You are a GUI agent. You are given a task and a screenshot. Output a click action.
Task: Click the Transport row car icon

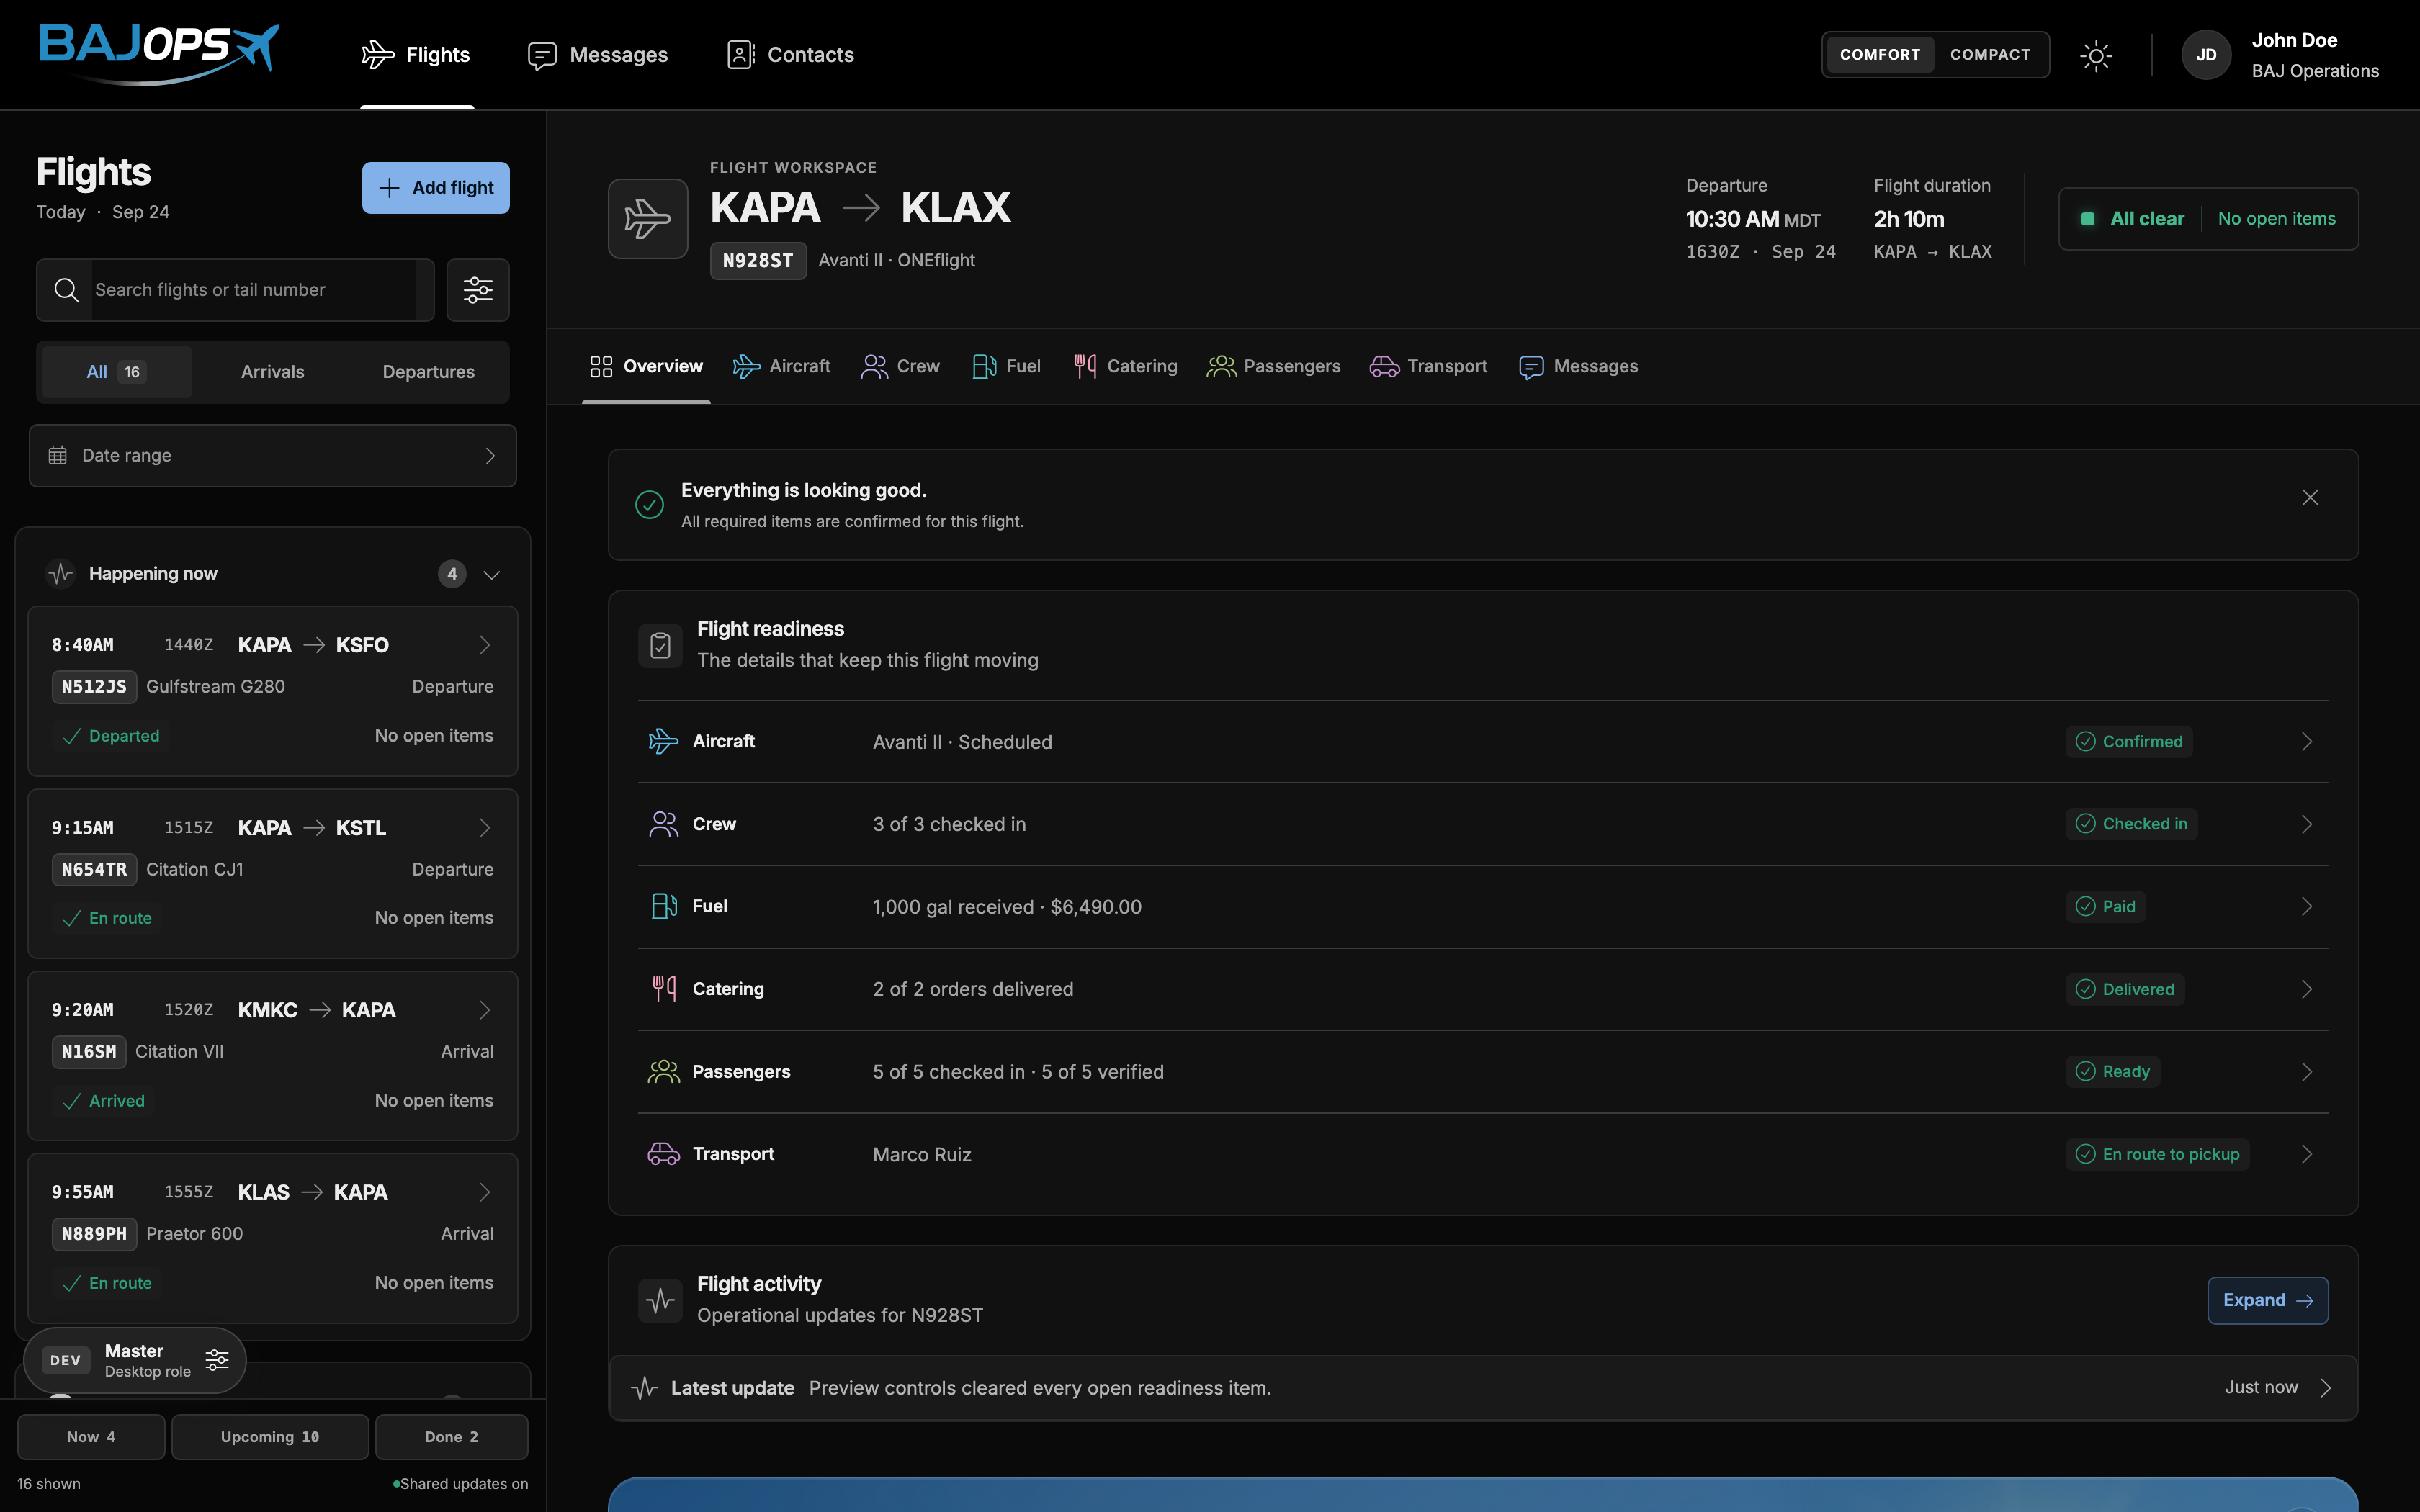click(663, 1154)
